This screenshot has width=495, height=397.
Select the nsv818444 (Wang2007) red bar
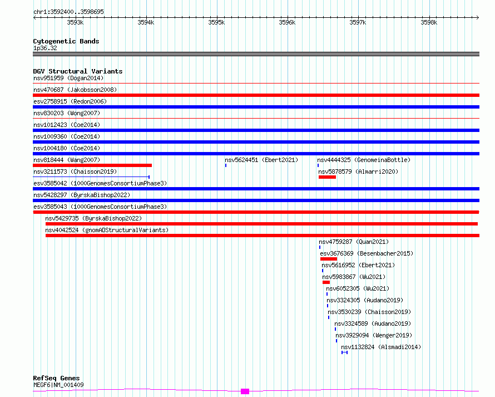pos(92,165)
